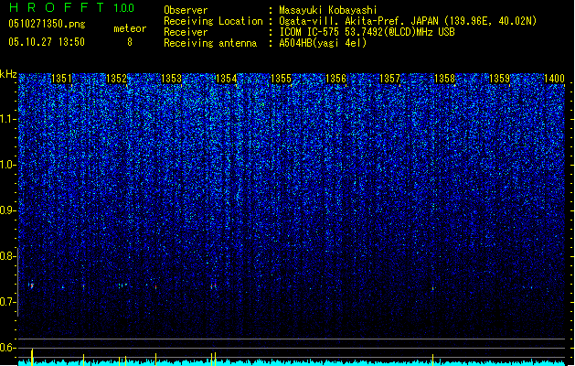Screen dimensions: 575x366
Task: Click the kHz axis unit label
Action: (x=8, y=74)
